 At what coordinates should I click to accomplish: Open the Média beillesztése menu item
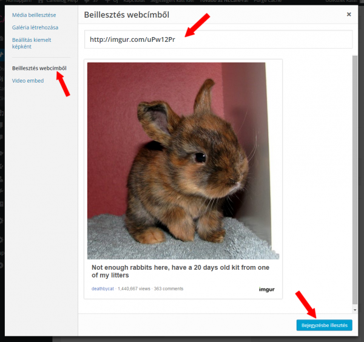click(34, 15)
